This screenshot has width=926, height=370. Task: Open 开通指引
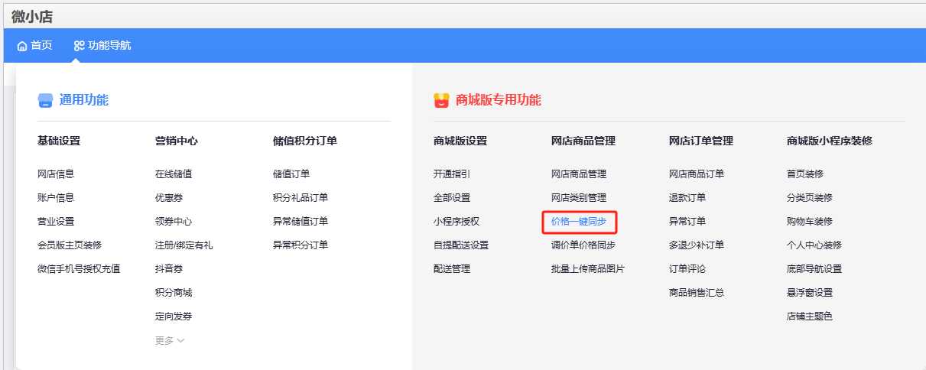click(452, 174)
